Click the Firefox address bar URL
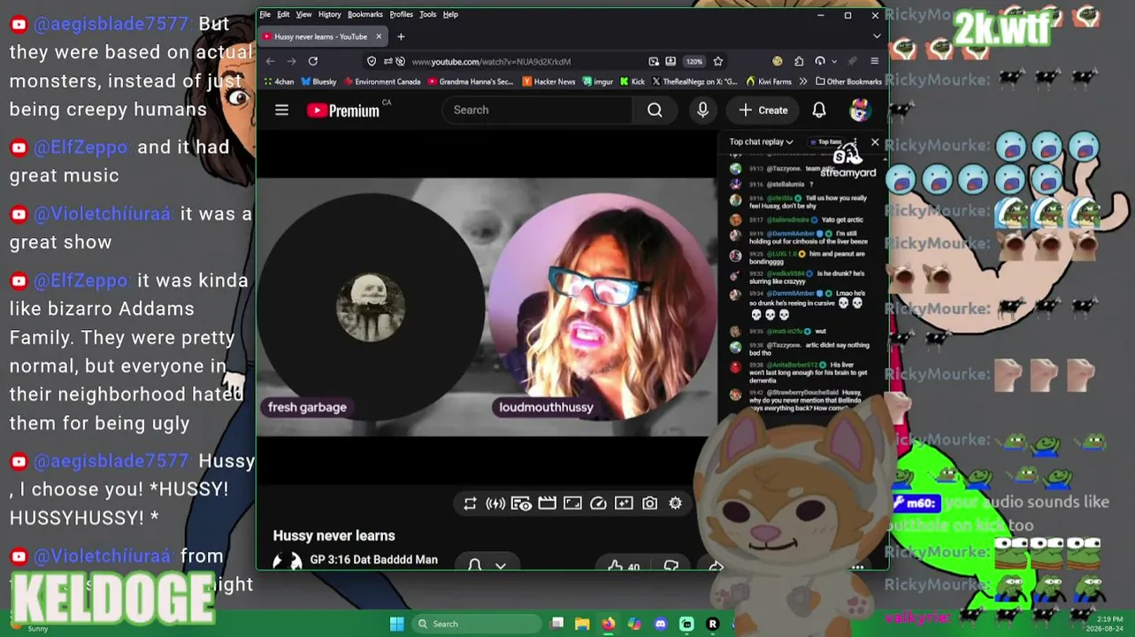 click(491, 62)
